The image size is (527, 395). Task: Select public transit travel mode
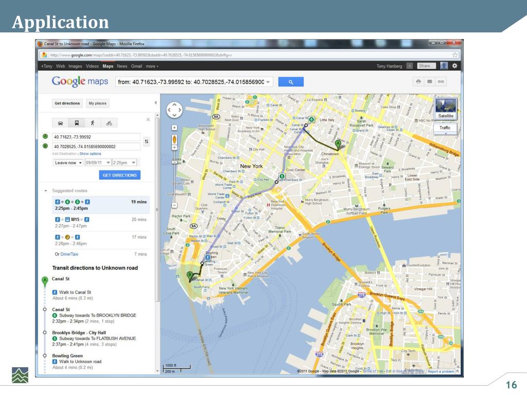coord(77,123)
